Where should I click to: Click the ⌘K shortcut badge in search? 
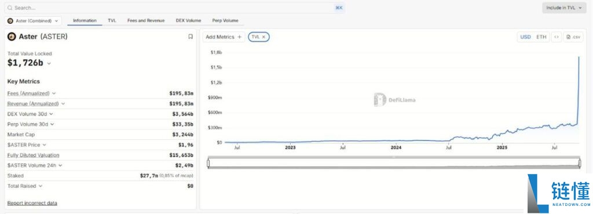(338, 8)
